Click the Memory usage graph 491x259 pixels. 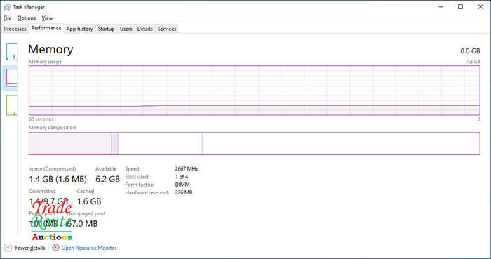(254, 91)
